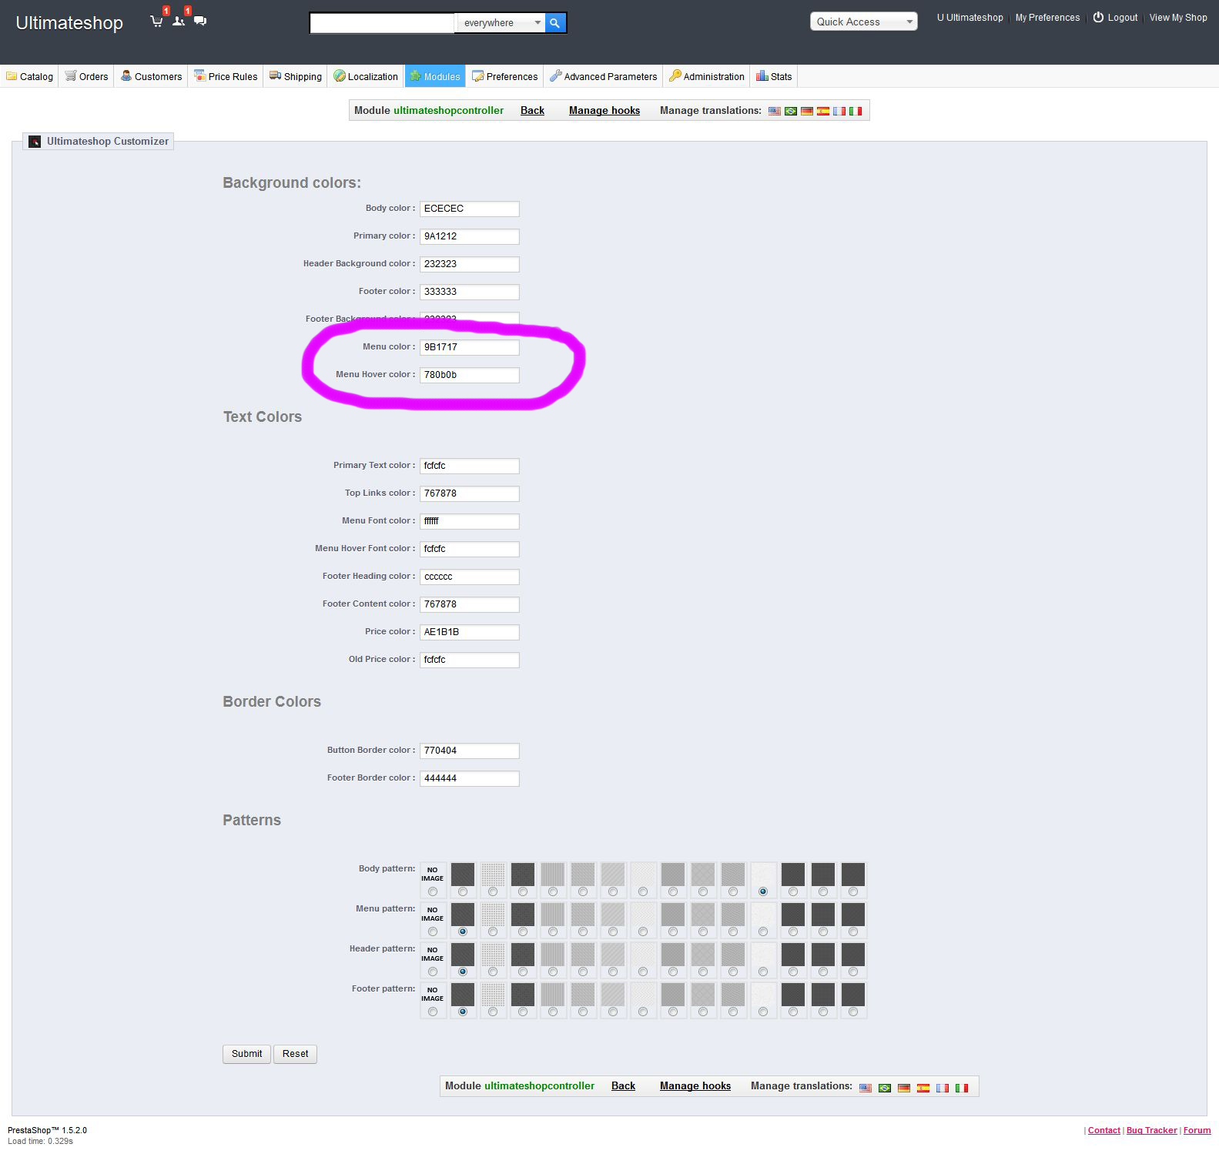1219x1174 pixels.
Task: Focus the Menu Hover color field
Action: [470, 375]
